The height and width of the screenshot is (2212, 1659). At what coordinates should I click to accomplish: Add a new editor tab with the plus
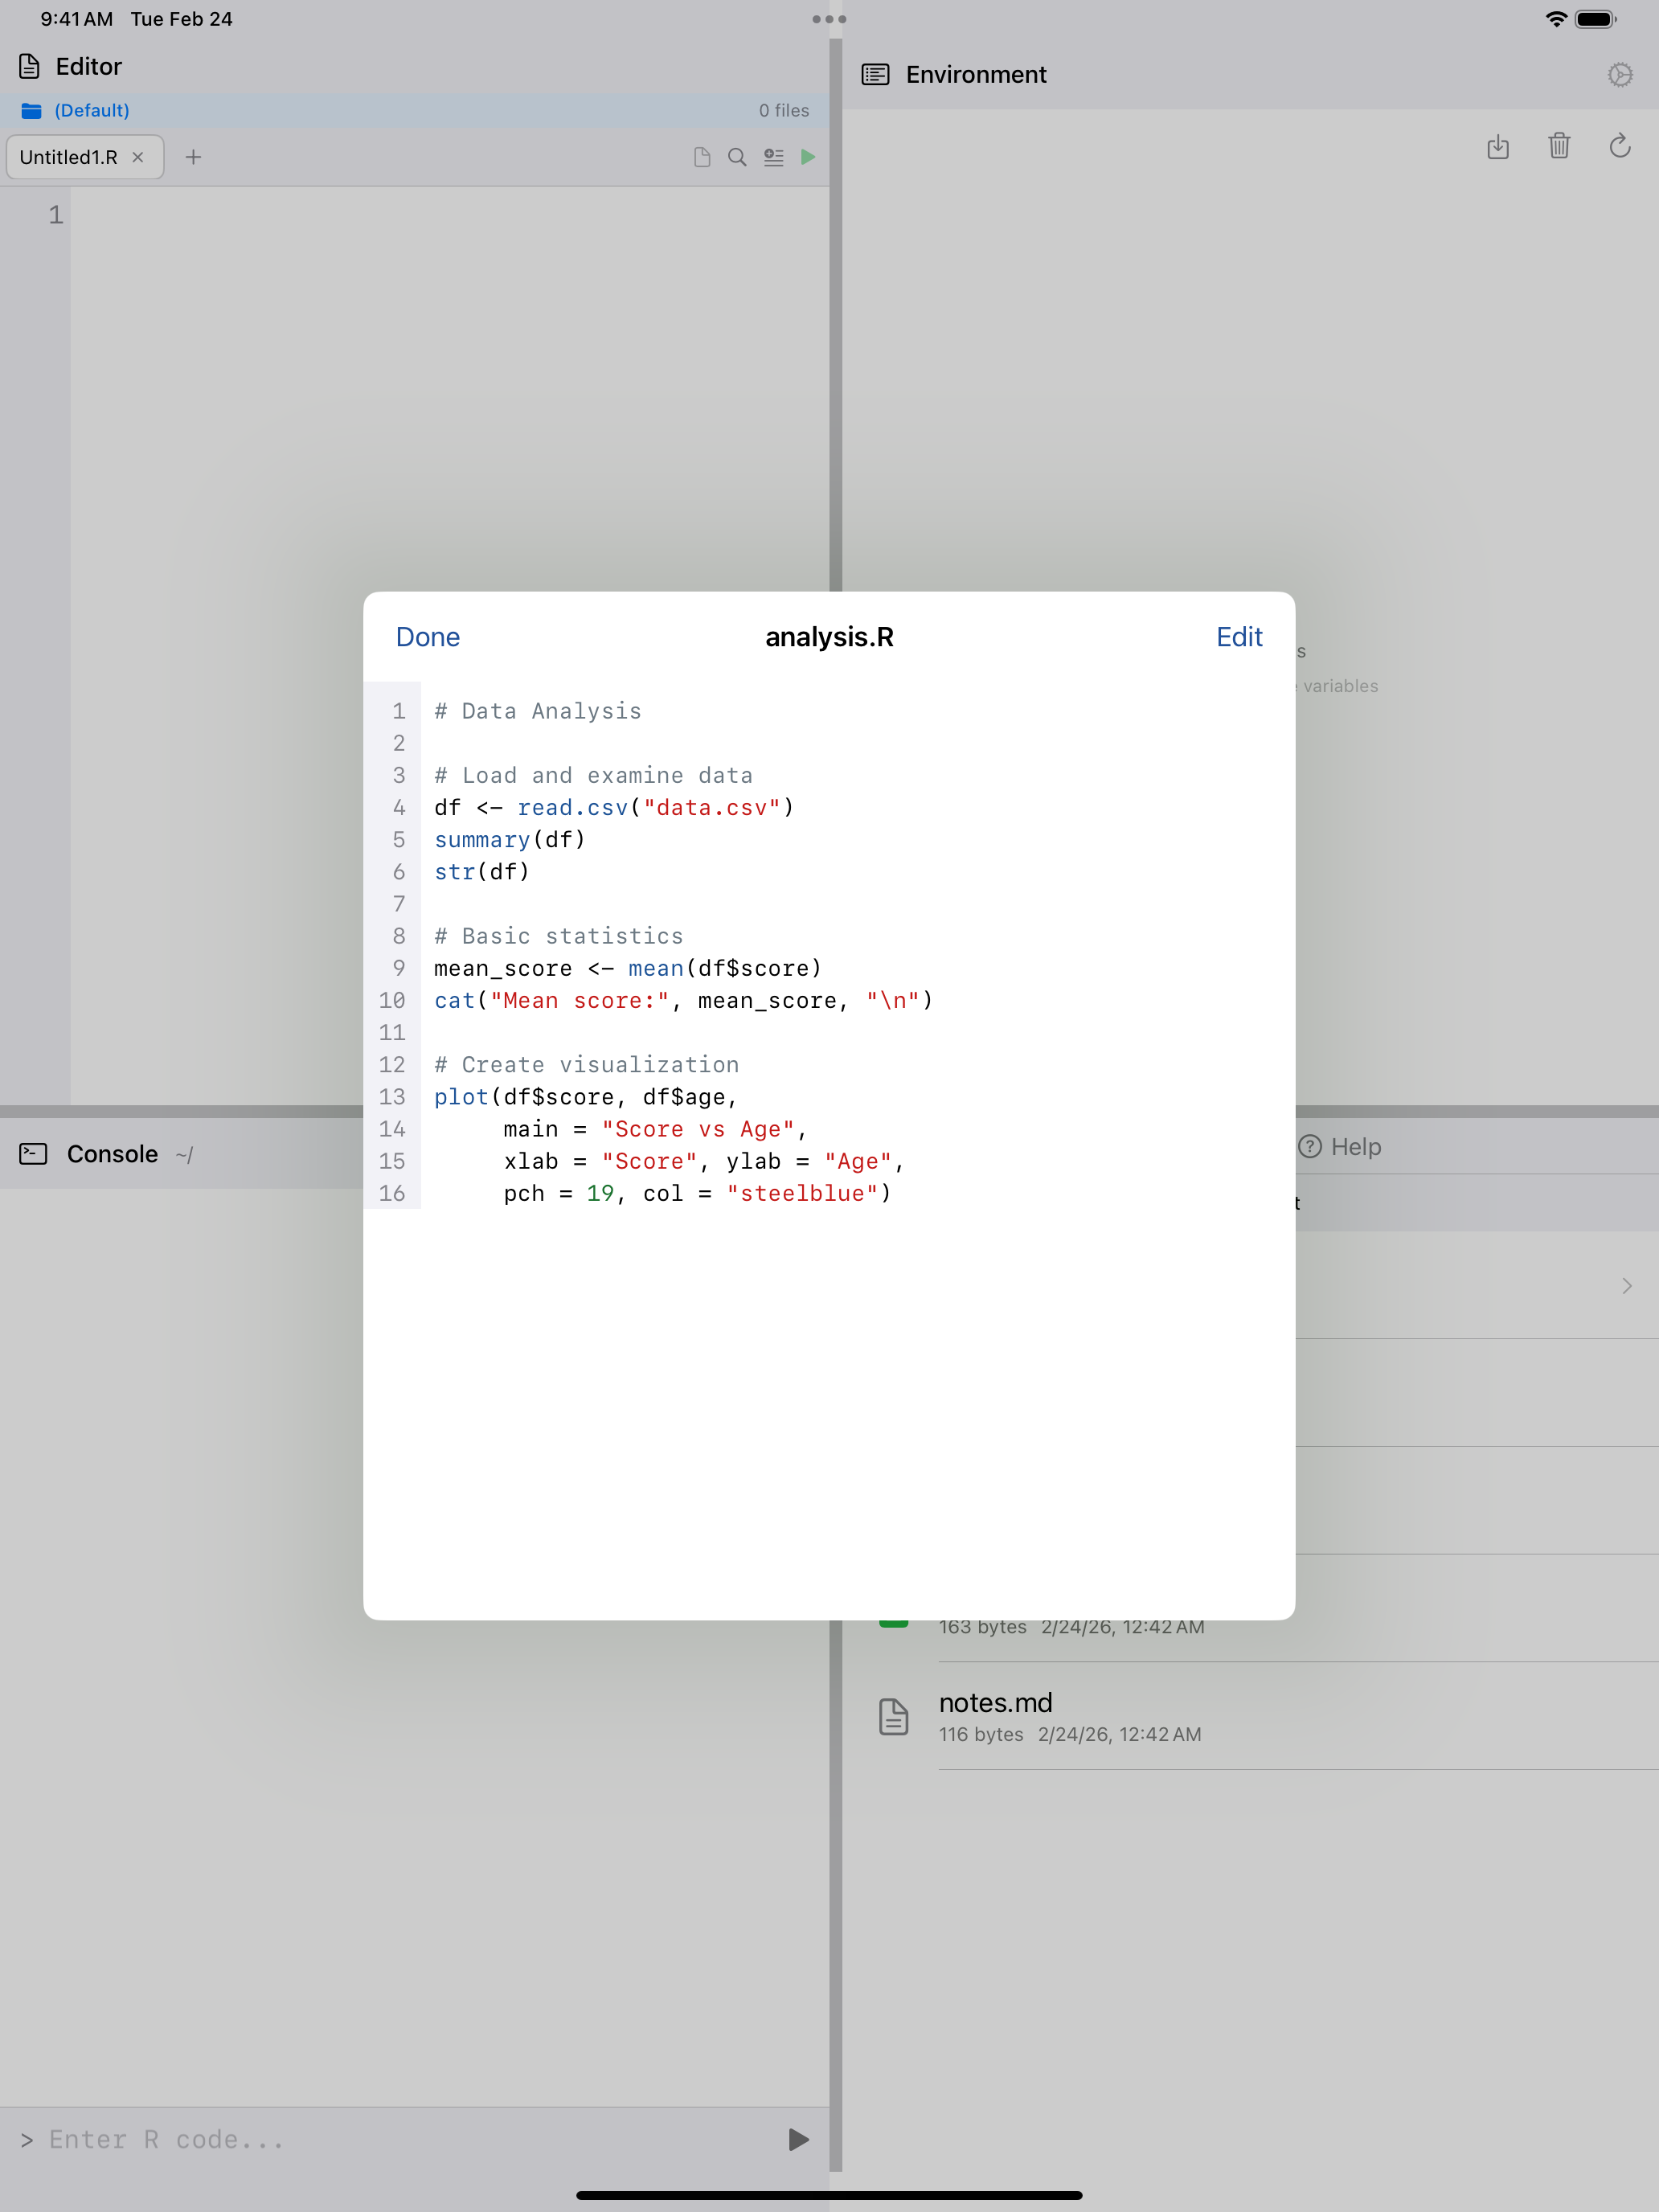(194, 157)
